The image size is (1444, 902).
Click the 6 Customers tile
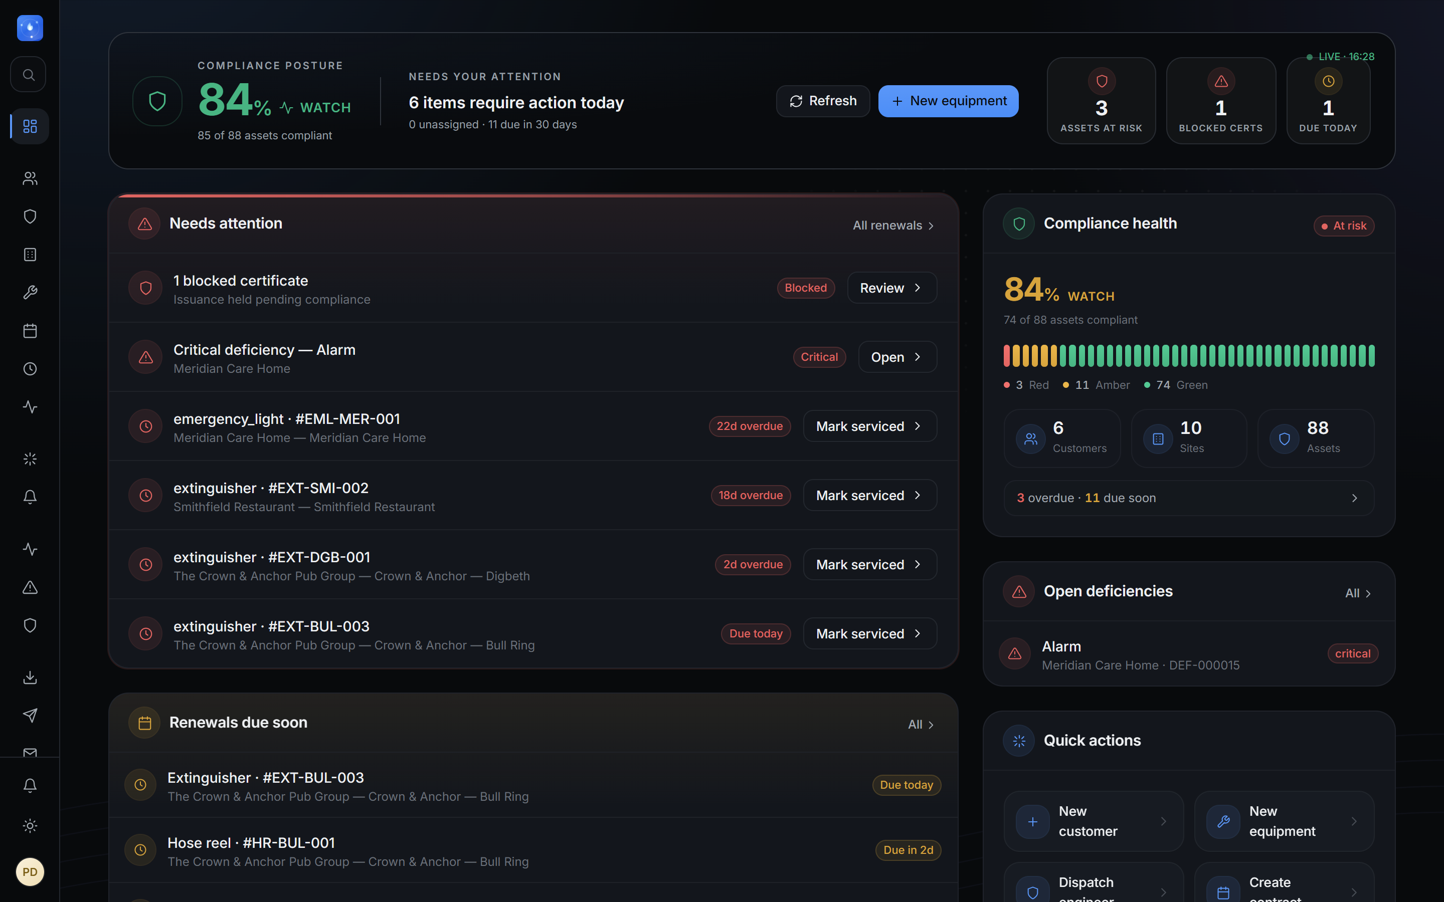click(x=1062, y=438)
